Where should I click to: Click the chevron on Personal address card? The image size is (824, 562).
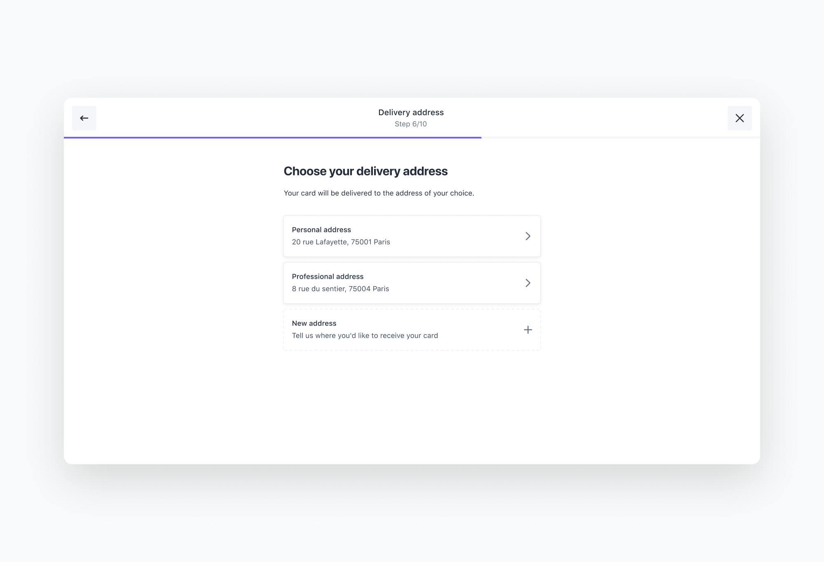528,236
